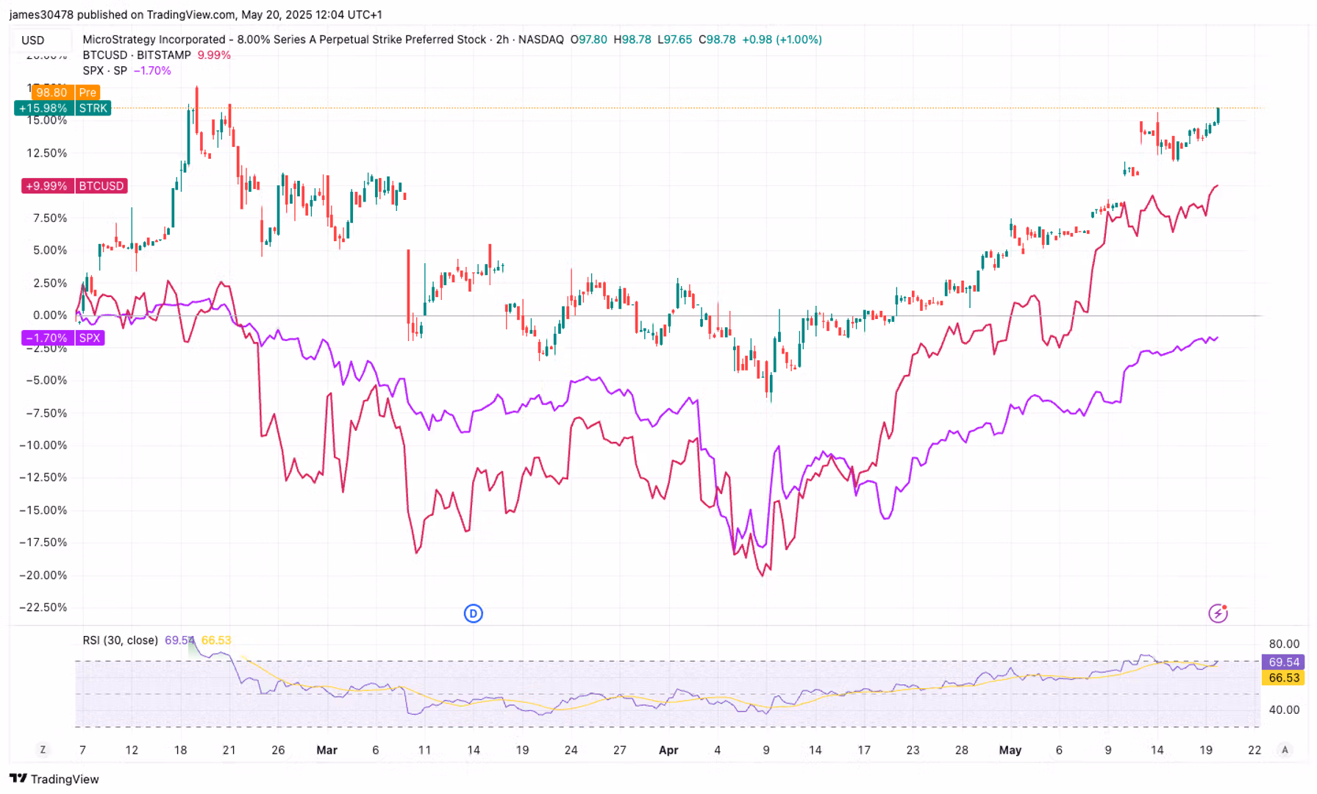
Task: Click the 40.00 level on RSI axis
Action: 1284,709
